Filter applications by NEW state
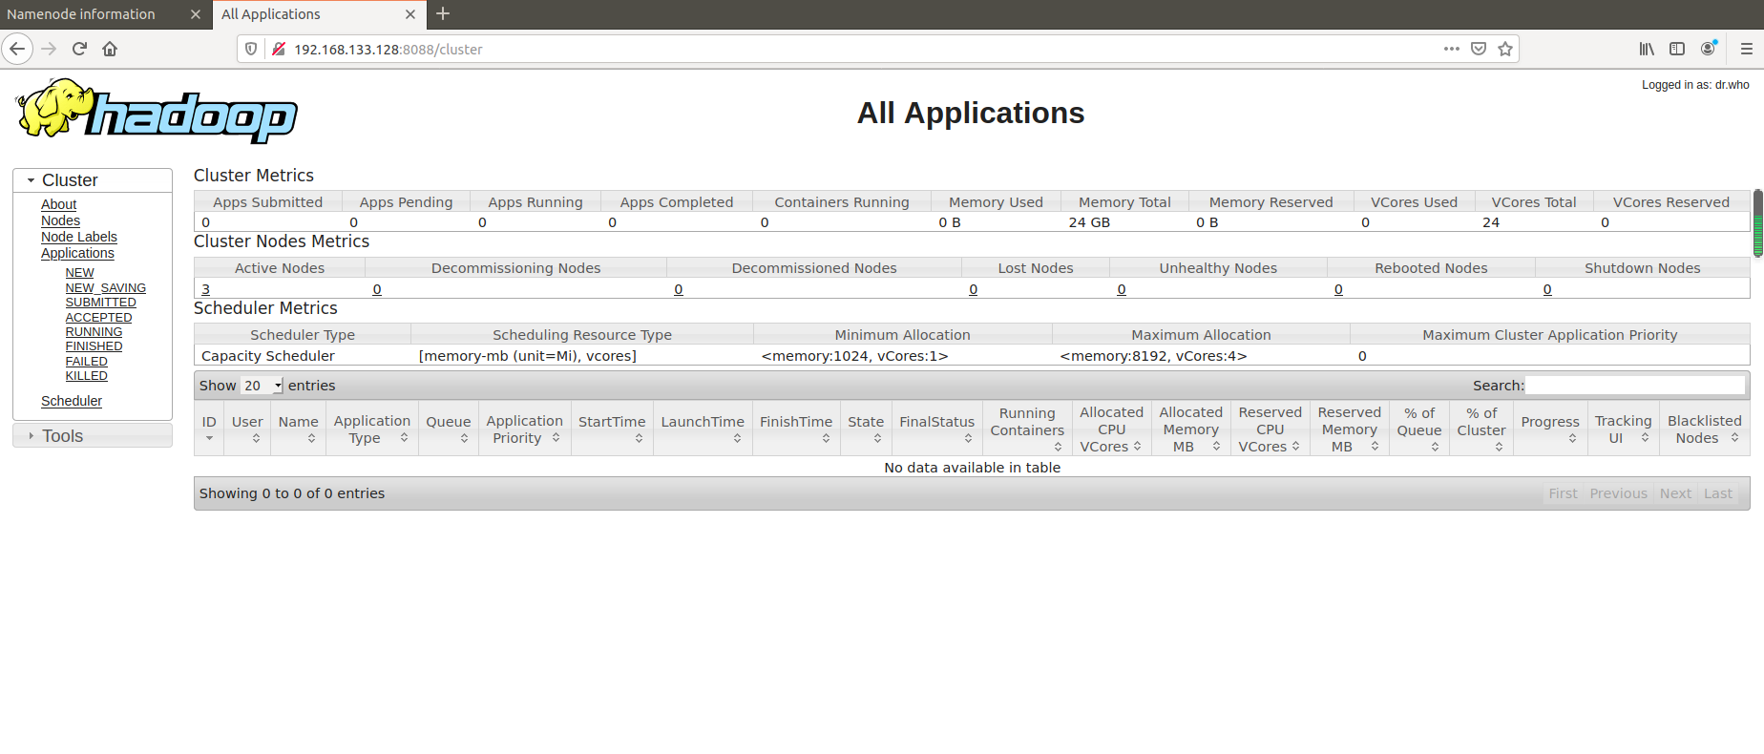 pos(79,273)
